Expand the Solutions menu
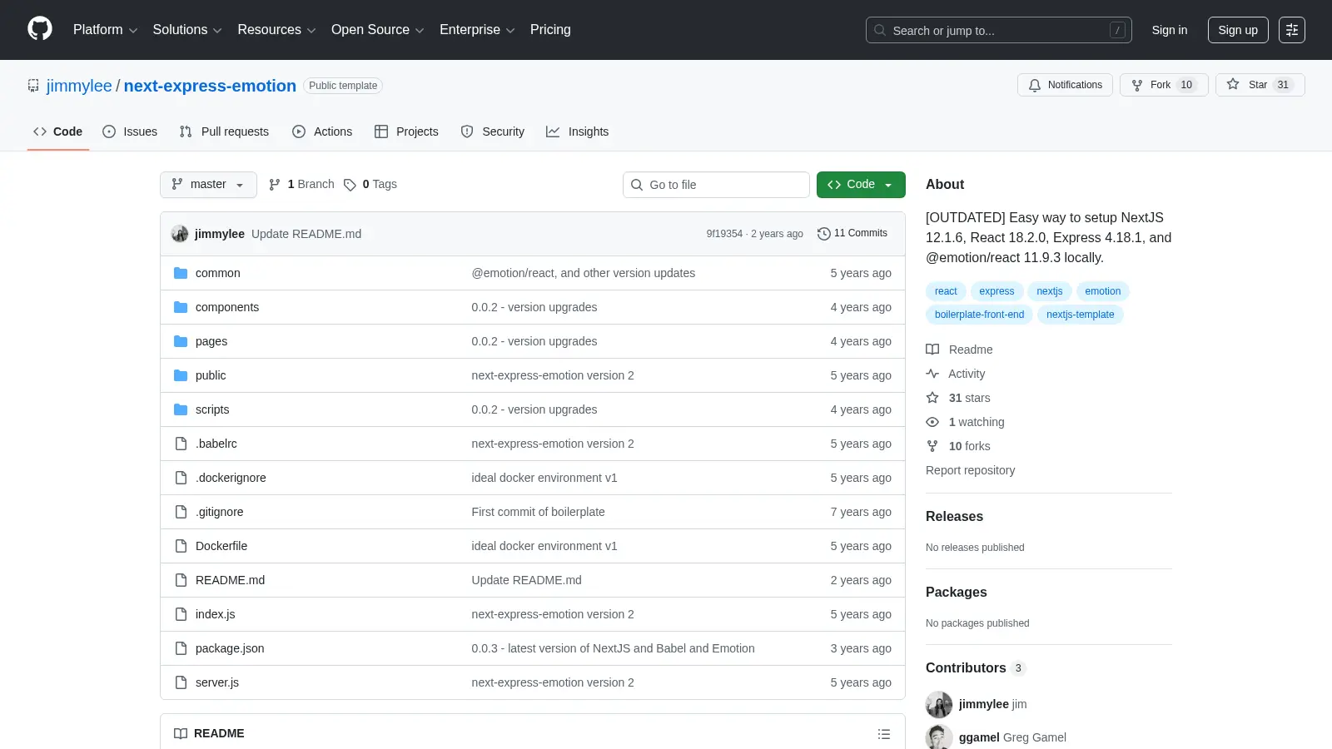This screenshot has height=749, width=1332. [x=187, y=30]
